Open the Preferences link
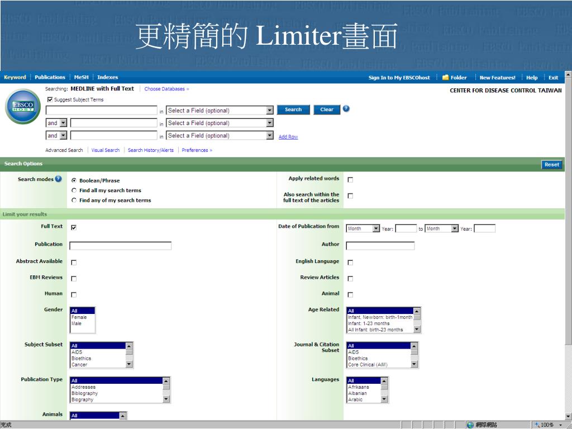572x429 pixels. pyautogui.click(x=197, y=150)
